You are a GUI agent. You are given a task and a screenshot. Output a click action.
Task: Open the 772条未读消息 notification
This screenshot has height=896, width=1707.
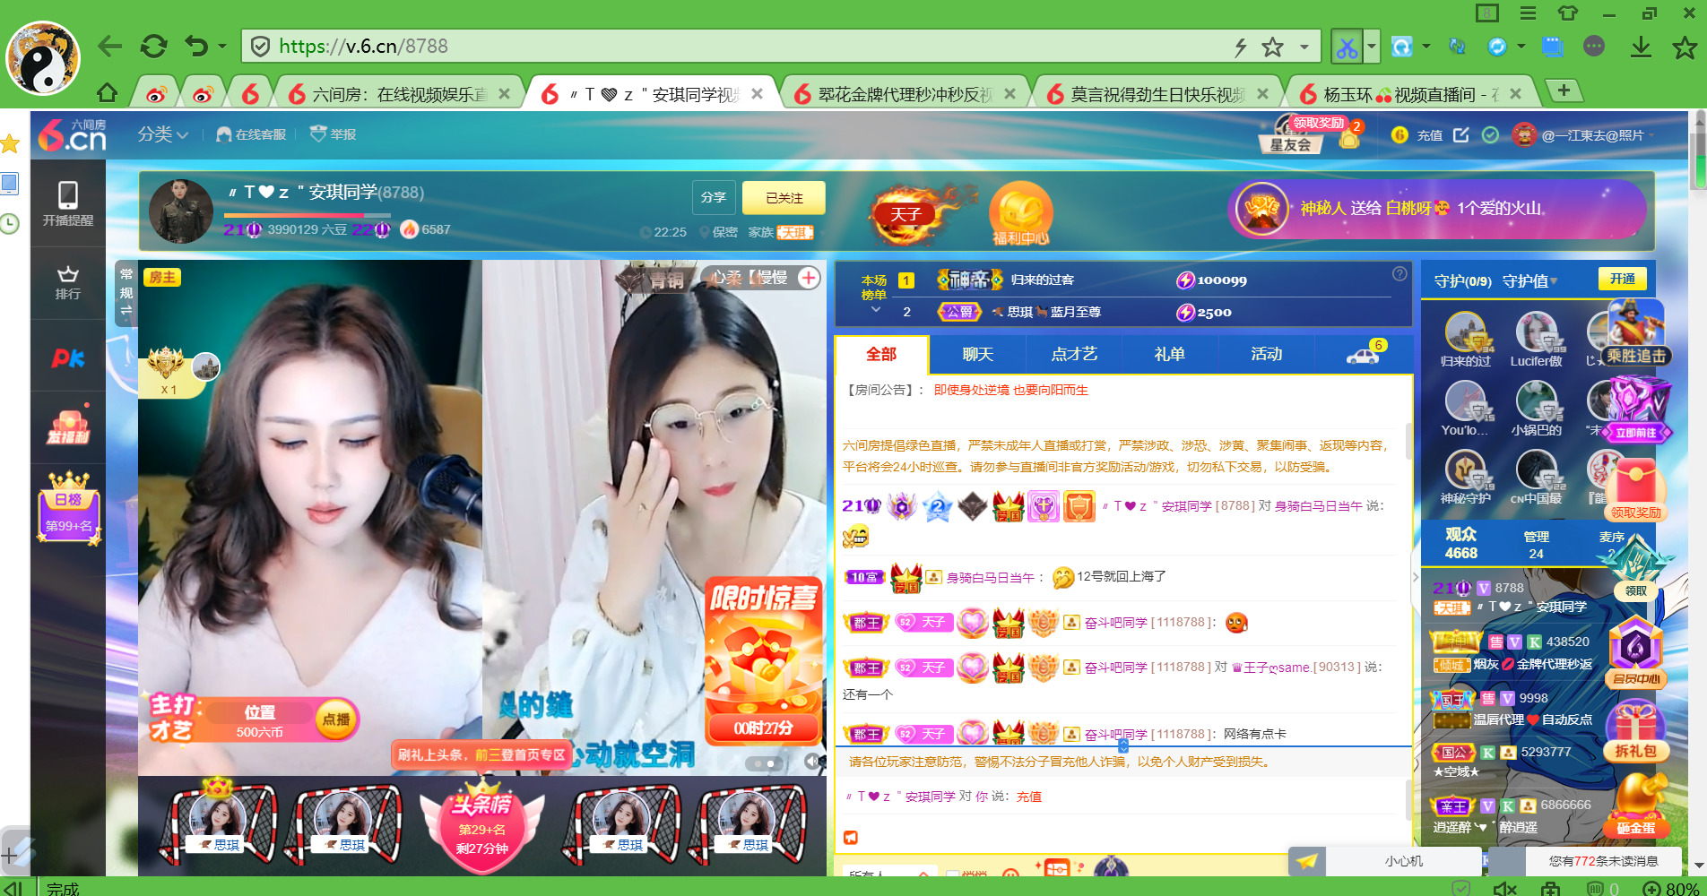(x=1603, y=861)
